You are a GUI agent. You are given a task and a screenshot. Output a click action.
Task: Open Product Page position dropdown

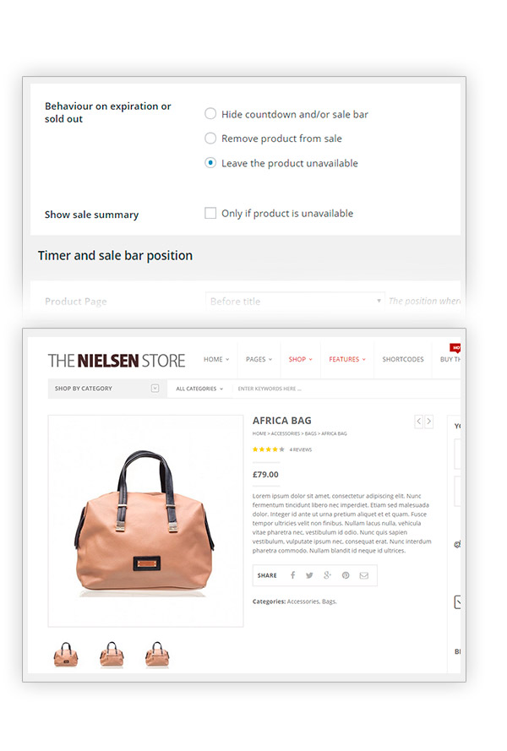(295, 302)
